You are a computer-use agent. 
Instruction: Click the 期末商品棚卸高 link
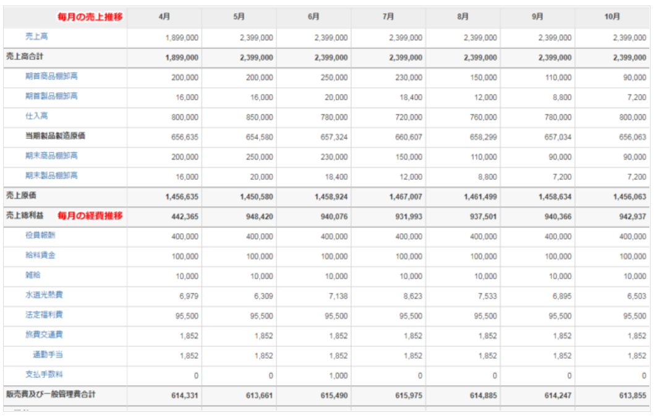pyautogui.click(x=51, y=156)
